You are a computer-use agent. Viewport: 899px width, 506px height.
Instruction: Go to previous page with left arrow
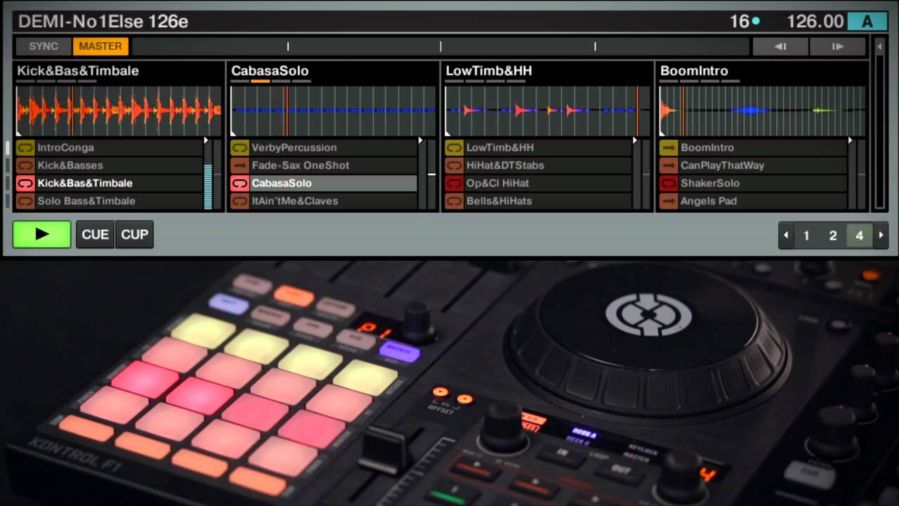point(786,235)
